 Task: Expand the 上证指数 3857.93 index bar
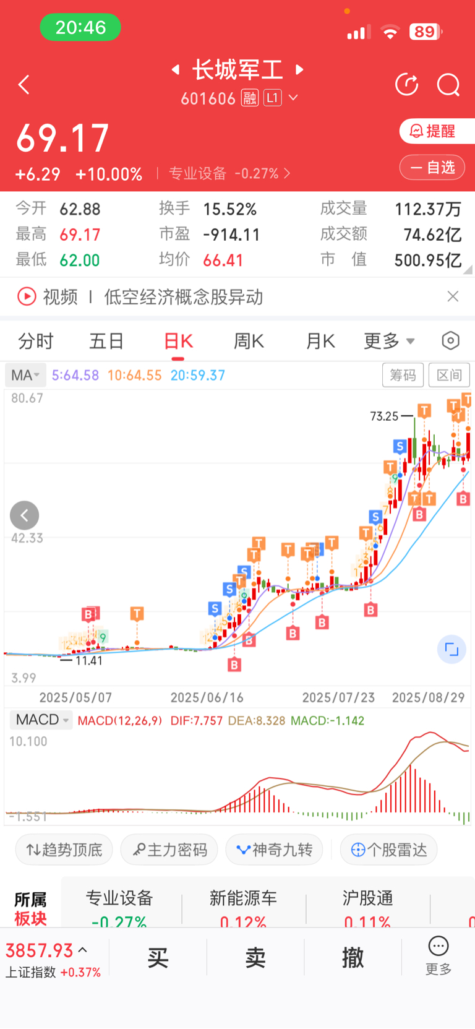click(53, 959)
